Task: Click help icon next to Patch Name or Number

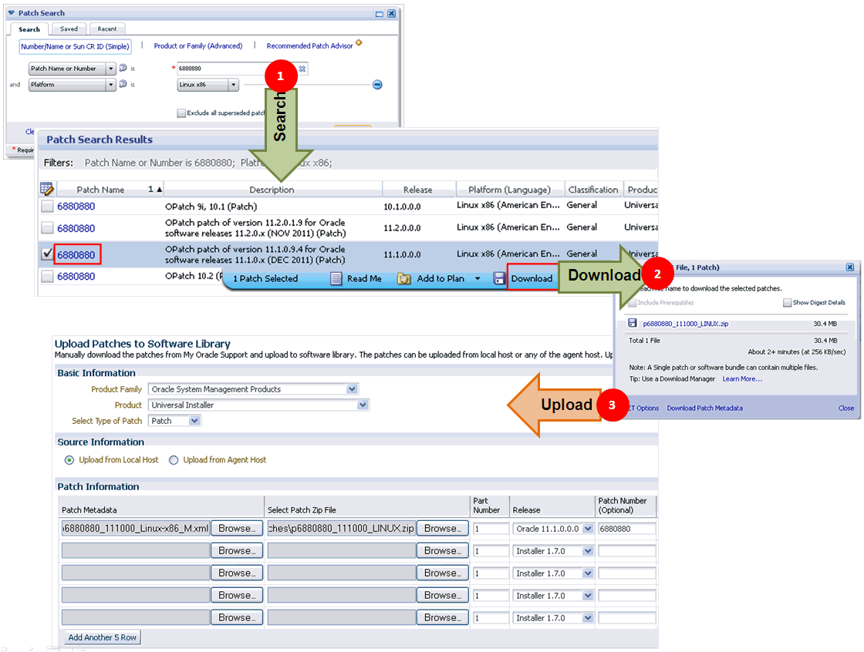Action: coord(123,68)
